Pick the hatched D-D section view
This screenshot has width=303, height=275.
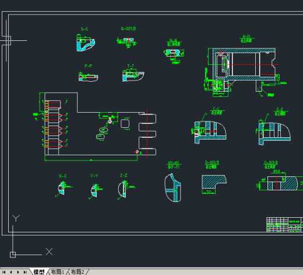[x=214, y=182]
